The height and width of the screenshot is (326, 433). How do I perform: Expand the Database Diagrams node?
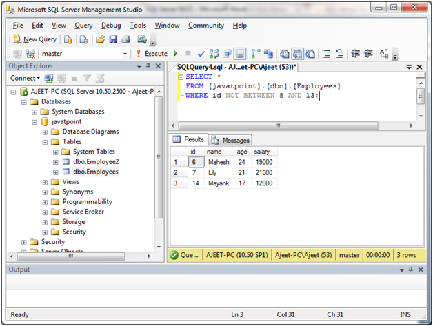coord(45,132)
